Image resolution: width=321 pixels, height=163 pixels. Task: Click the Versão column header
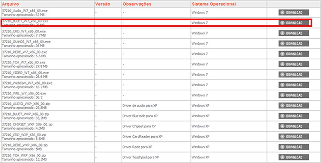[x=102, y=4]
